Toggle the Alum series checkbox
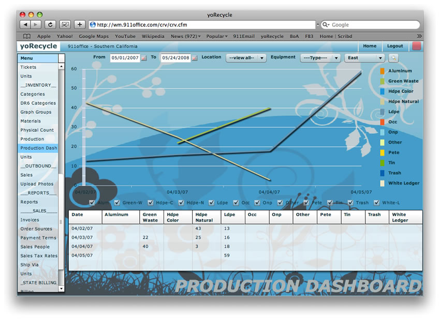 click(92, 202)
